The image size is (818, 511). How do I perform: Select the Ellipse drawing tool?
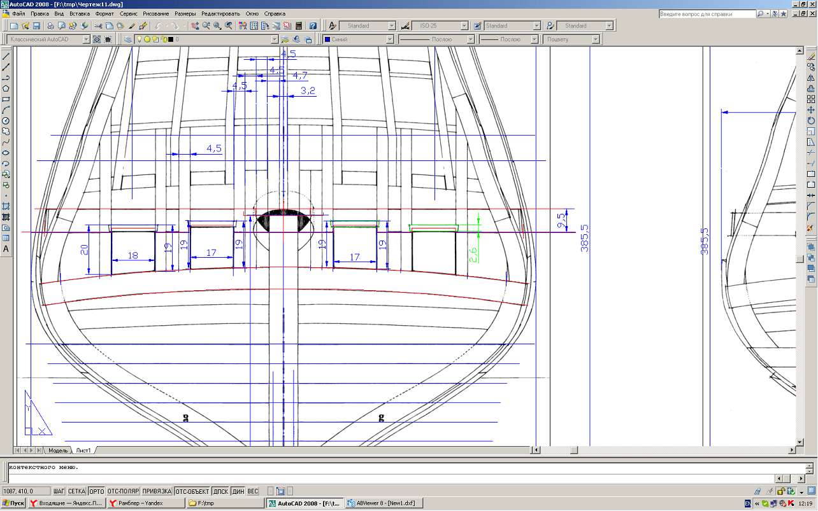coord(6,153)
